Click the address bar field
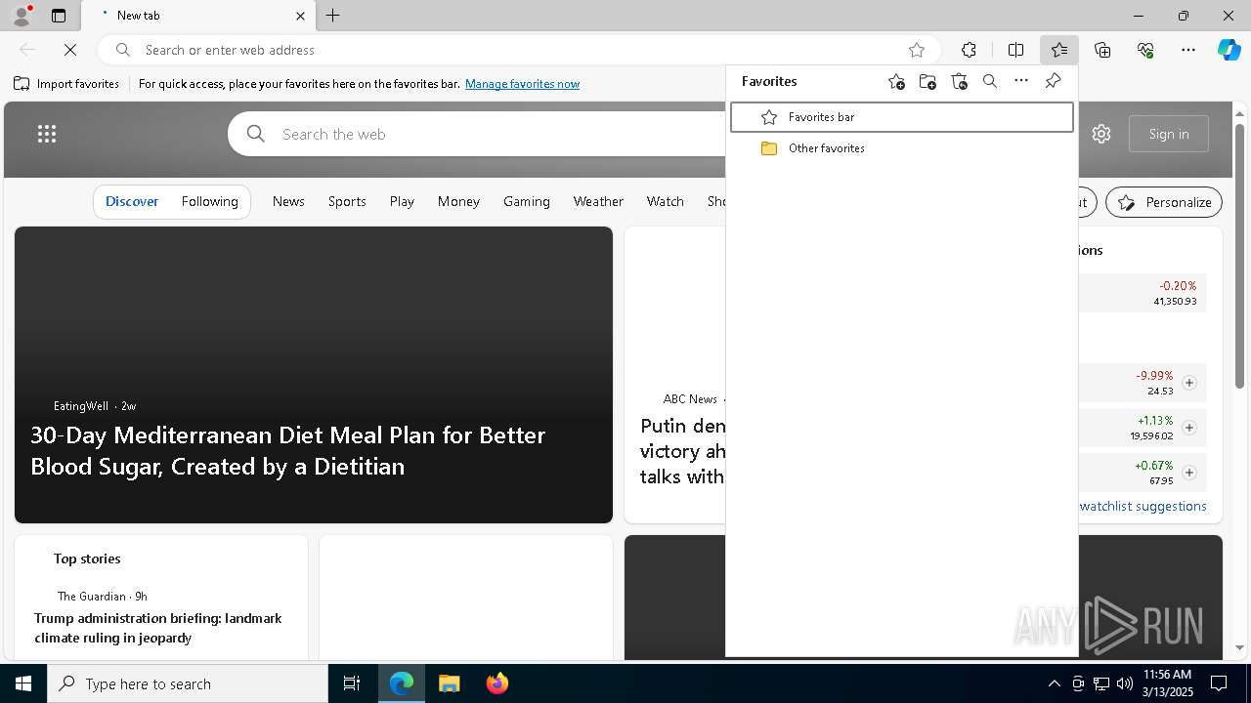1251x703 pixels. click(519, 50)
